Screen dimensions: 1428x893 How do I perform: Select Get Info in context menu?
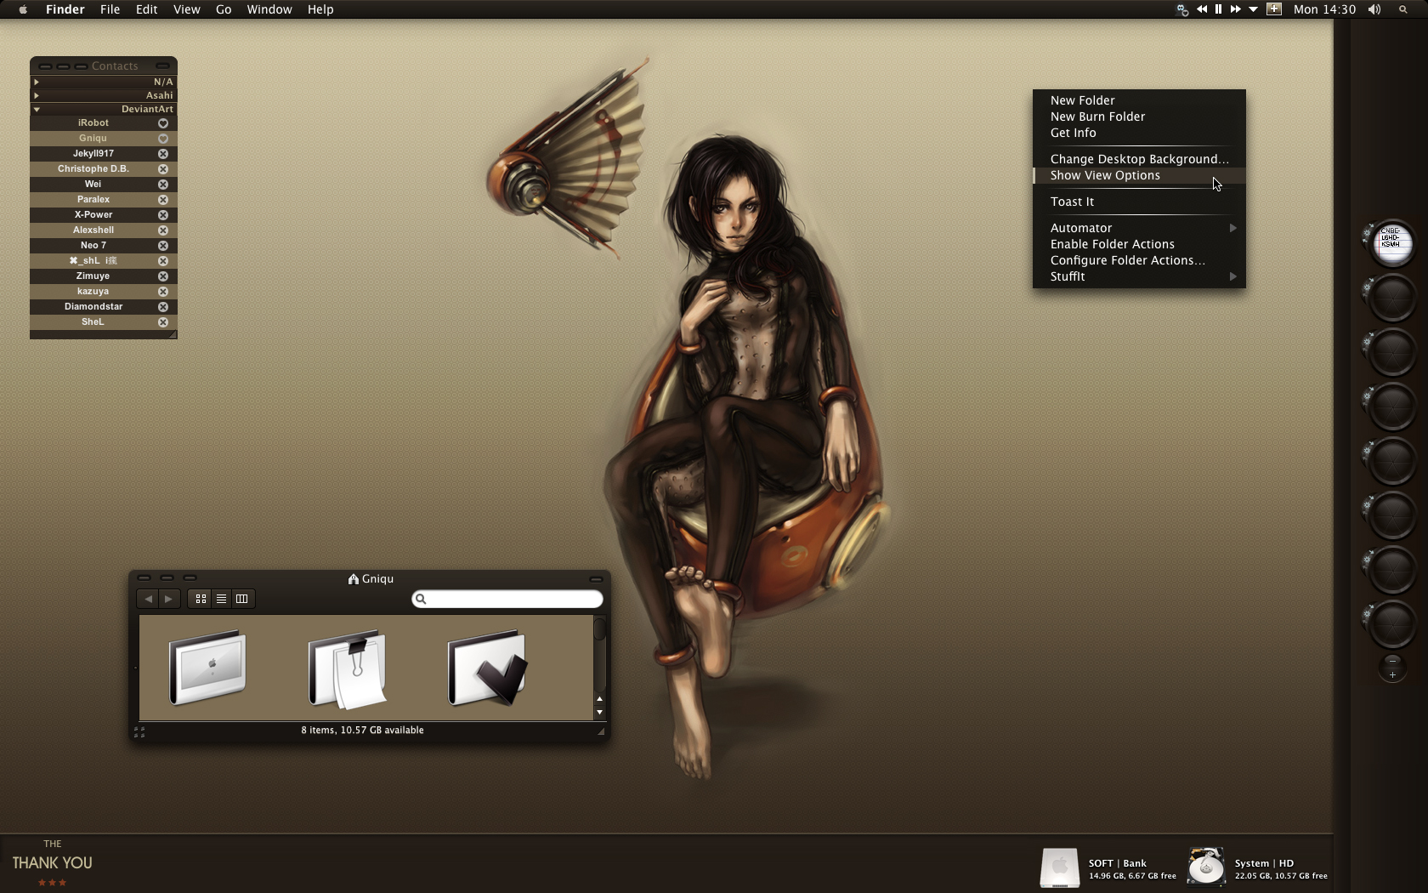1139,133
